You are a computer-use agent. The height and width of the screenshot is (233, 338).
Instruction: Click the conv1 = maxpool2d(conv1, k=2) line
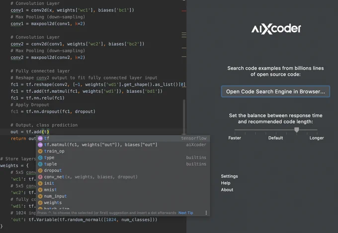point(48,23)
